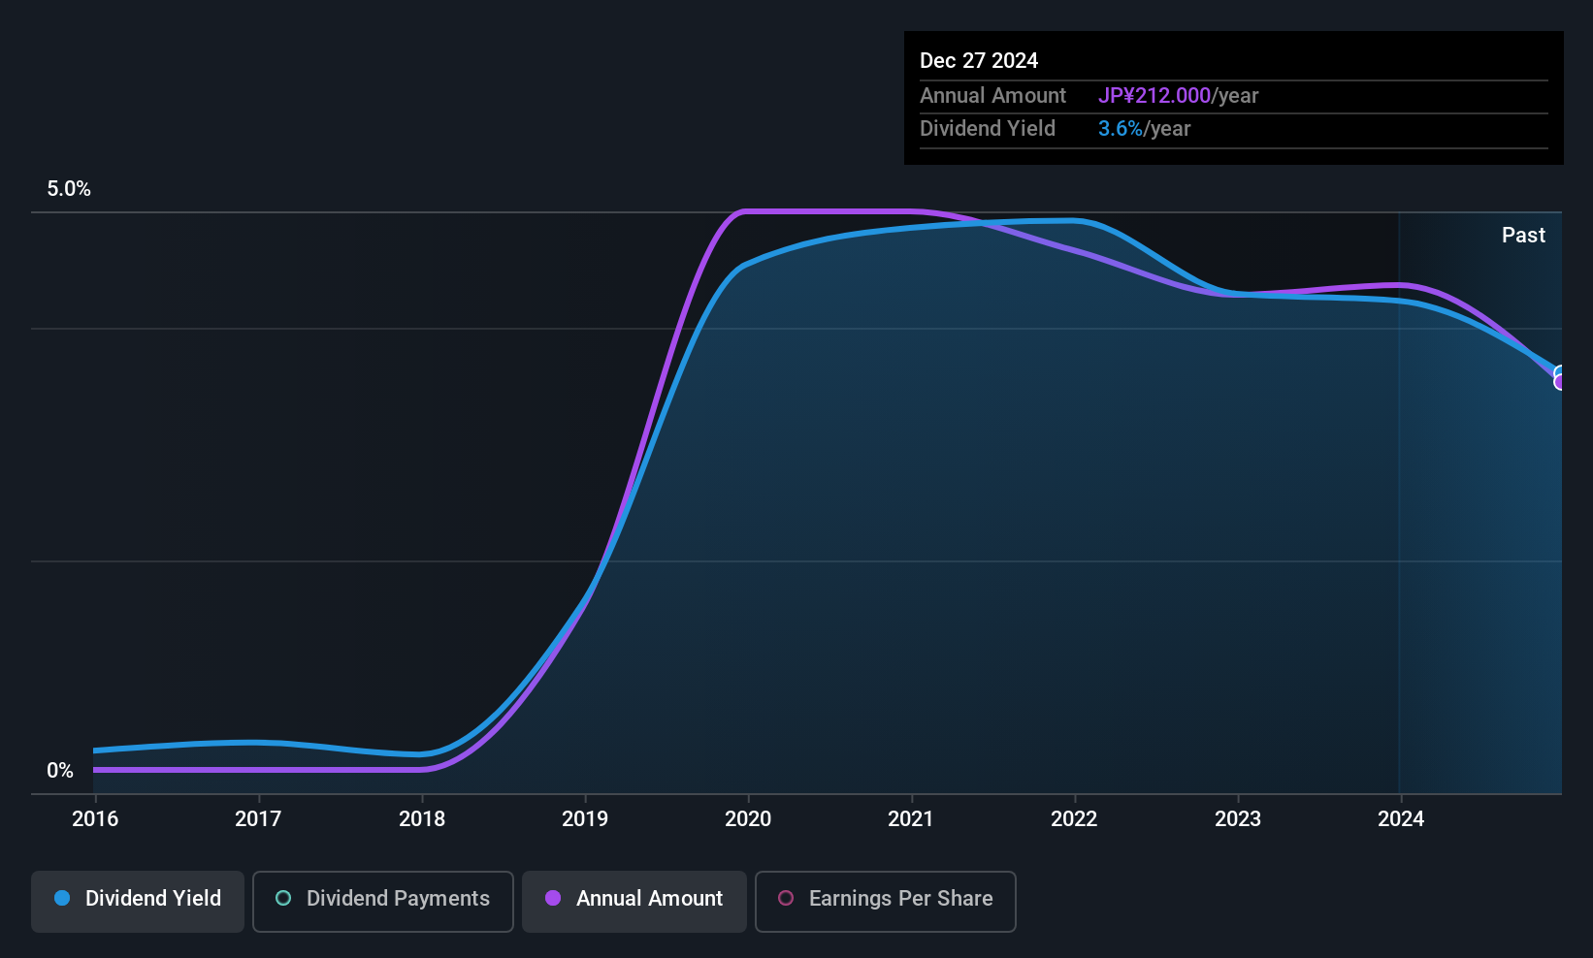This screenshot has height=958, width=1593.
Task: Toggle the Annual Amount series
Action: [x=634, y=902]
